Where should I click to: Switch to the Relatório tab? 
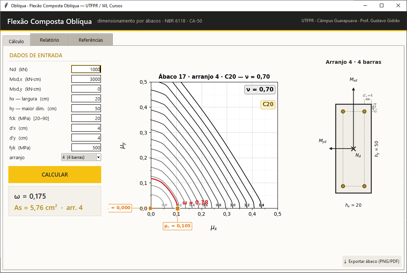point(49,40)
